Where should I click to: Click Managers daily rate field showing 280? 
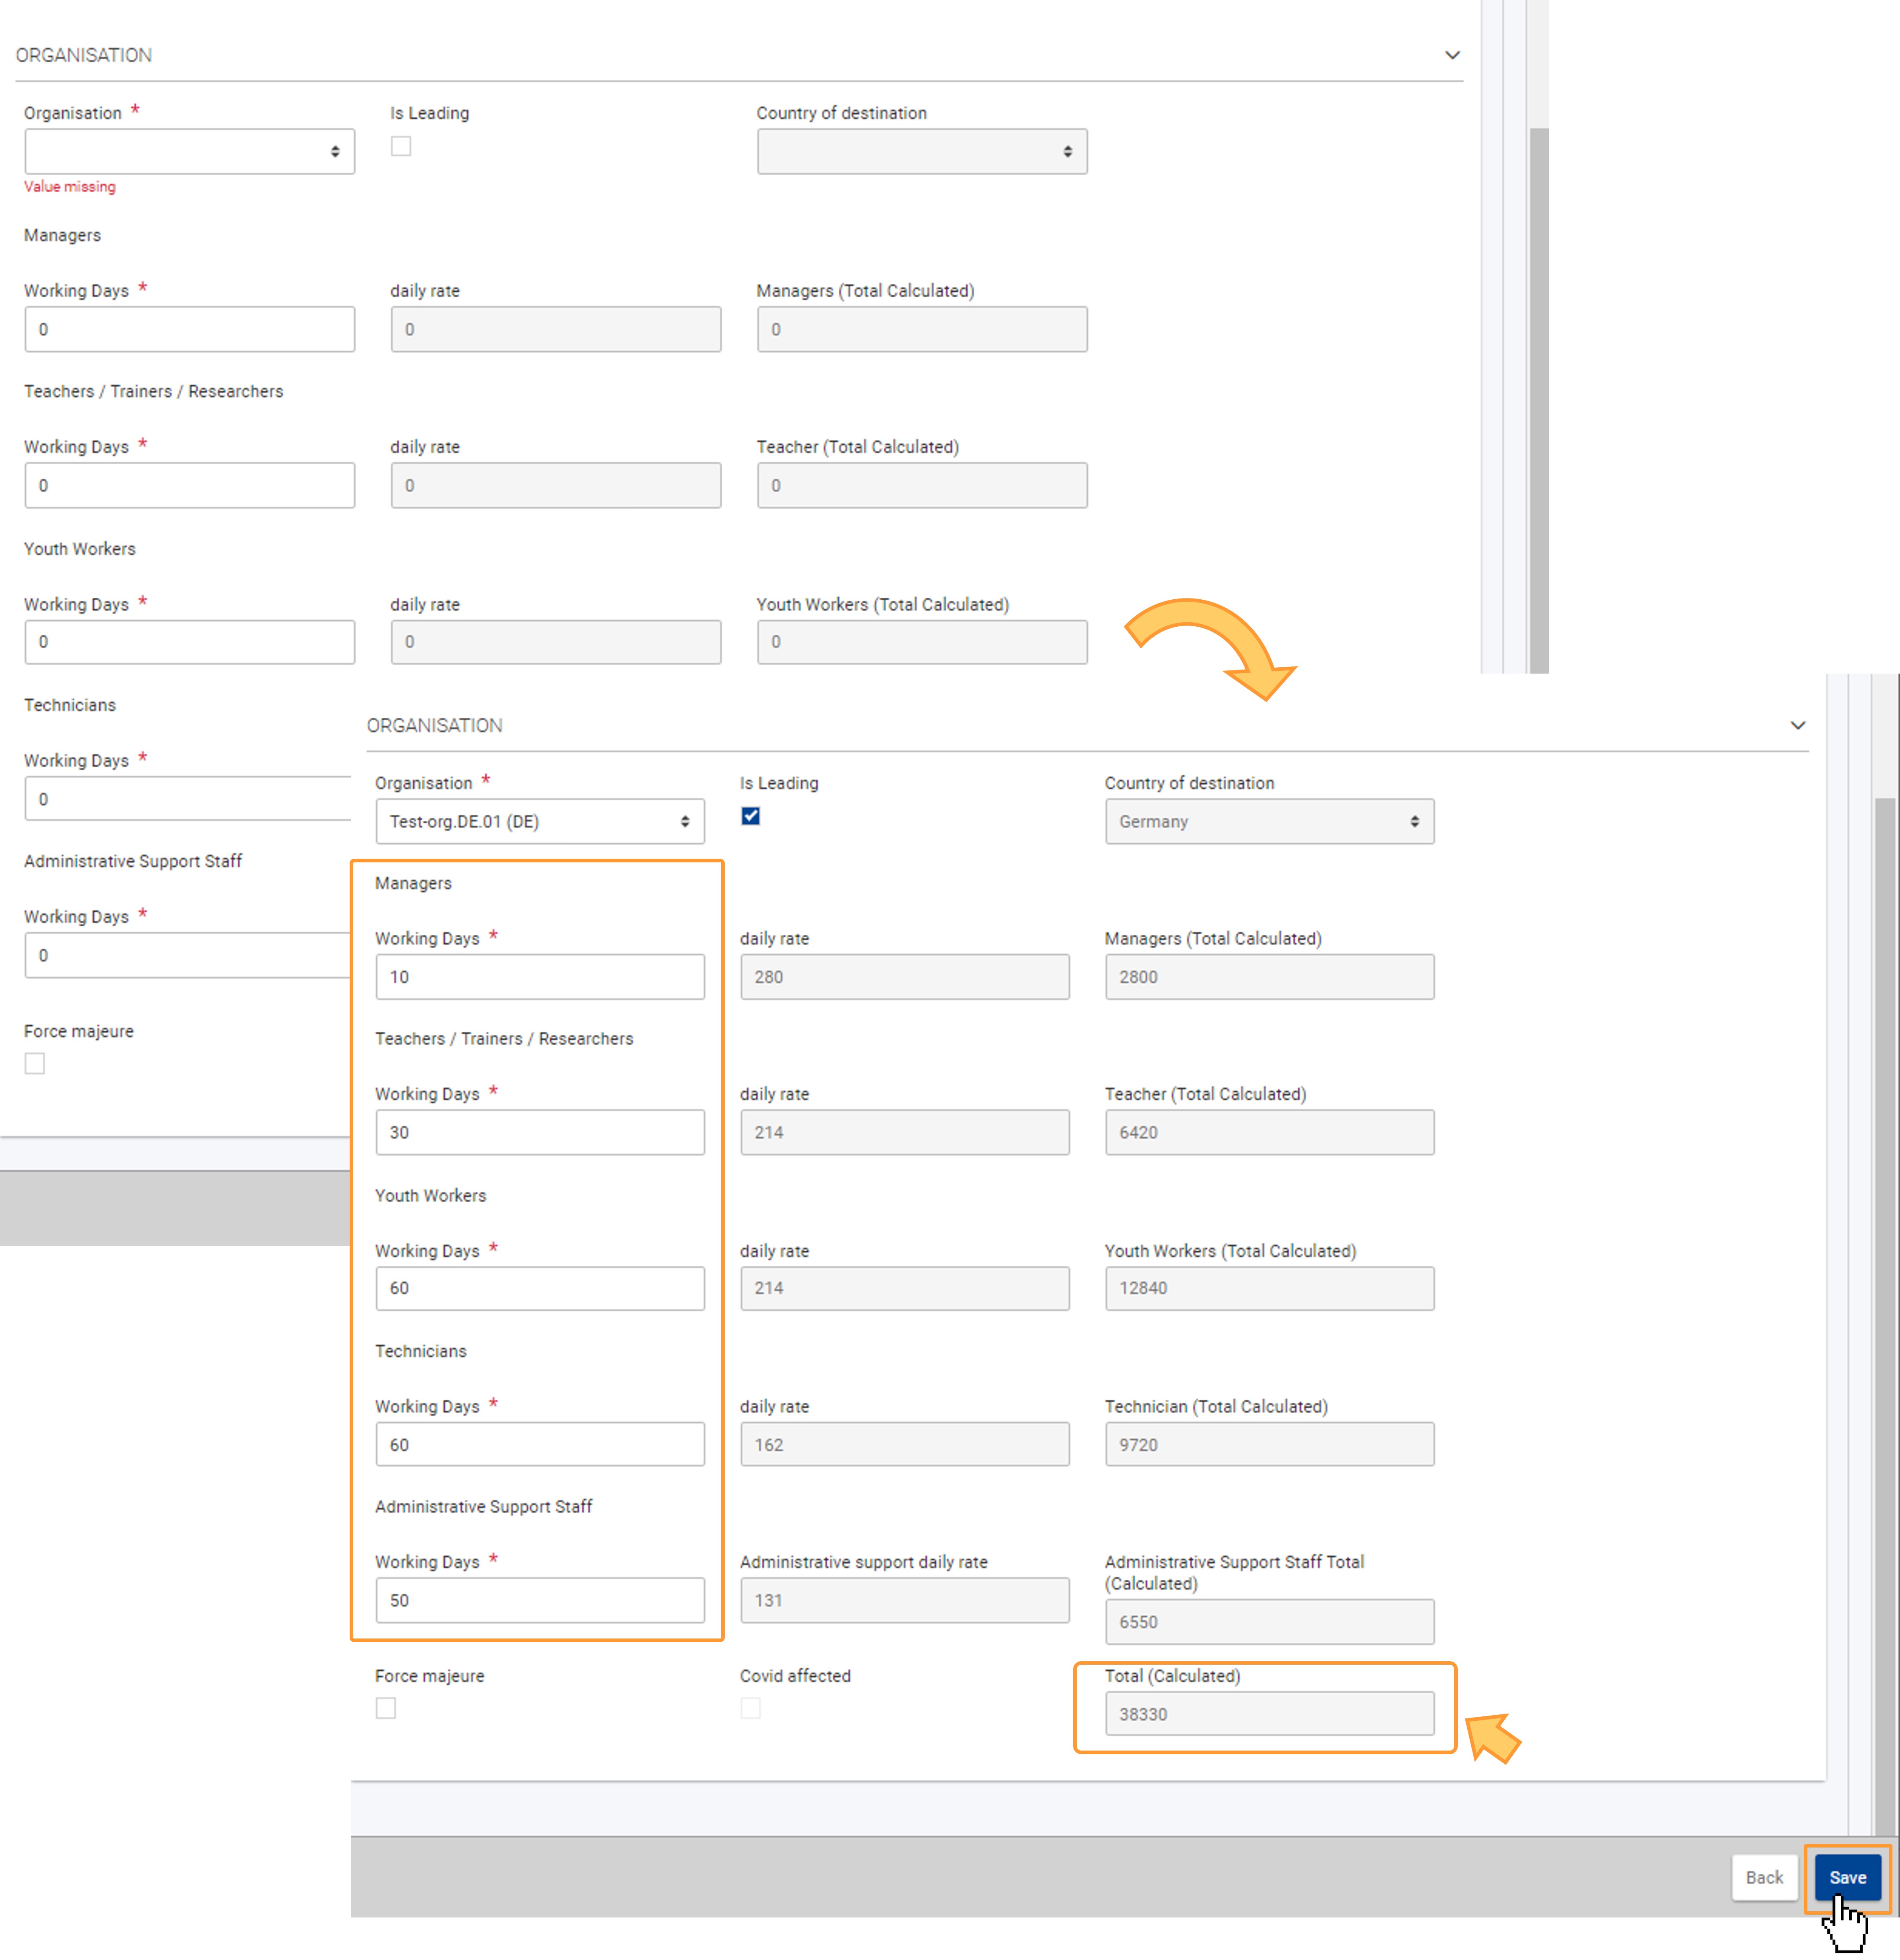(905, 977)
